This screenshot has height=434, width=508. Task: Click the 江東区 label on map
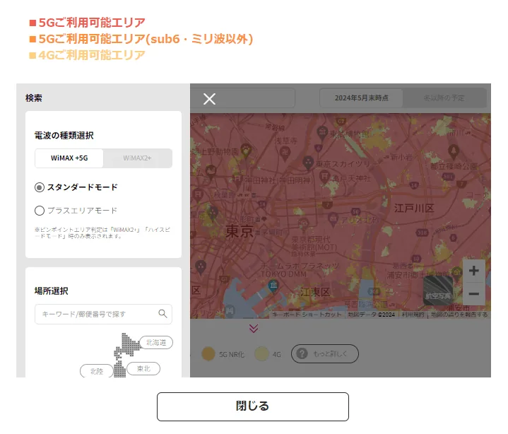315,292
